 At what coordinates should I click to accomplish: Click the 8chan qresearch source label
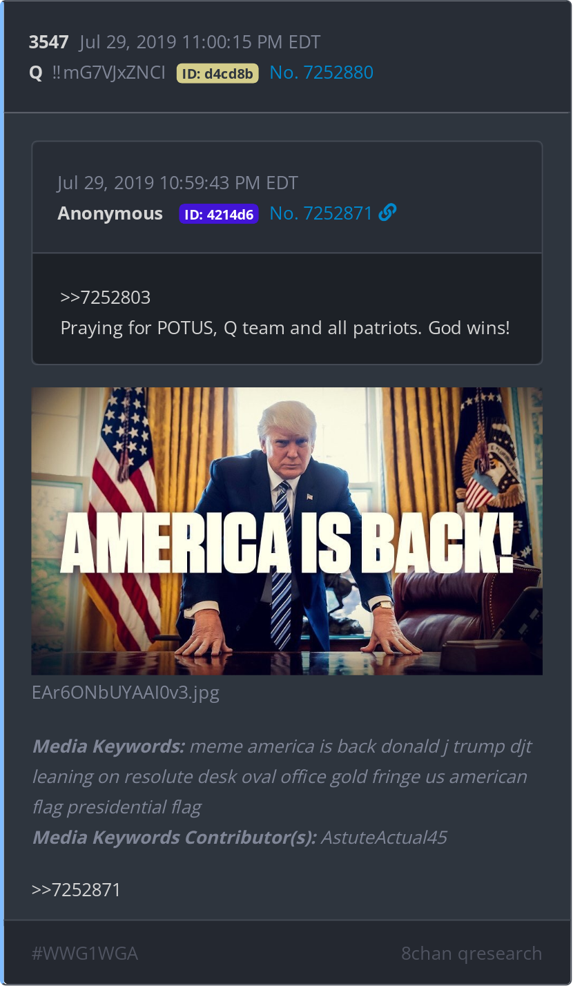click(x=472, y=954)
